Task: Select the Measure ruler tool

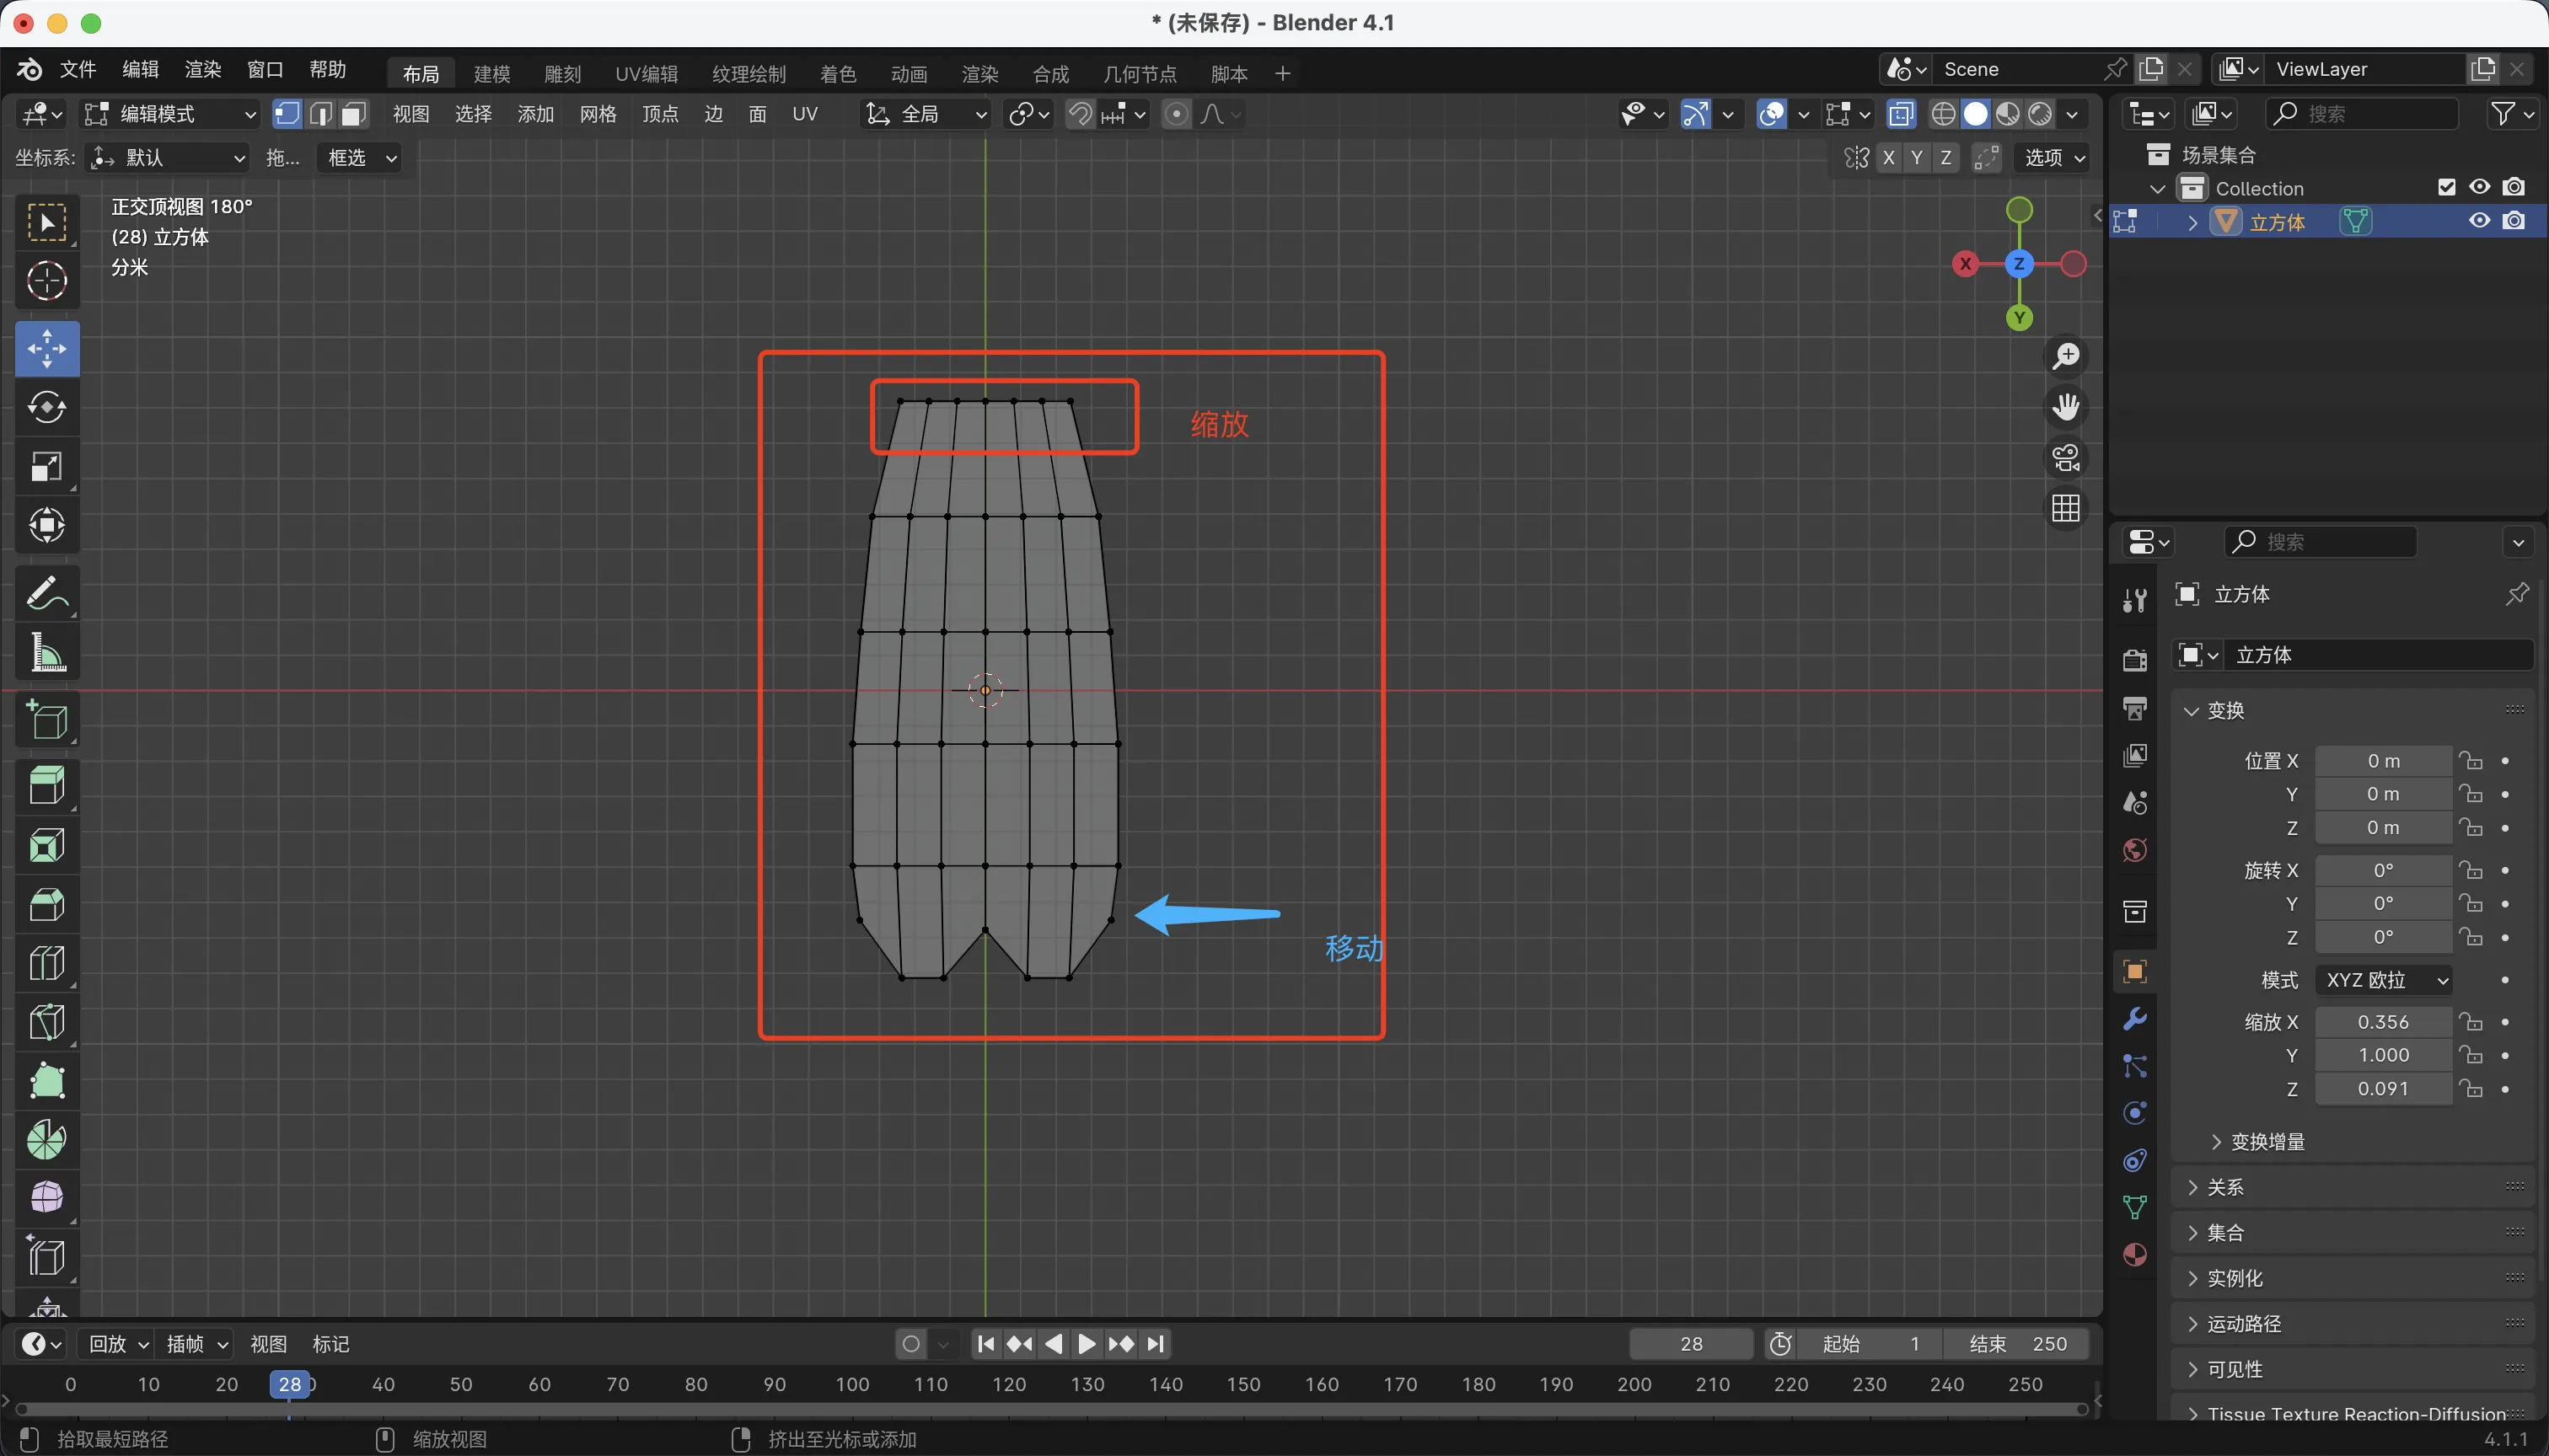Action: [46, 653]
